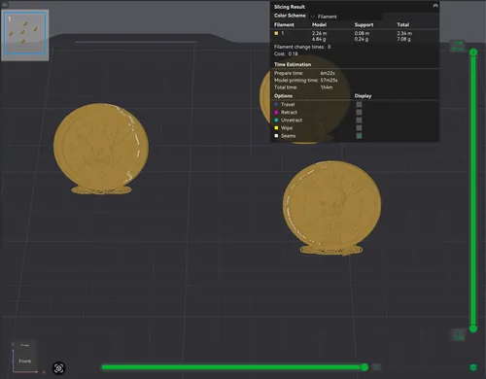The height and width of the screenshot is (379, 486).
Task: Click the 'Slicing Result' panel title
Action: 290,7
